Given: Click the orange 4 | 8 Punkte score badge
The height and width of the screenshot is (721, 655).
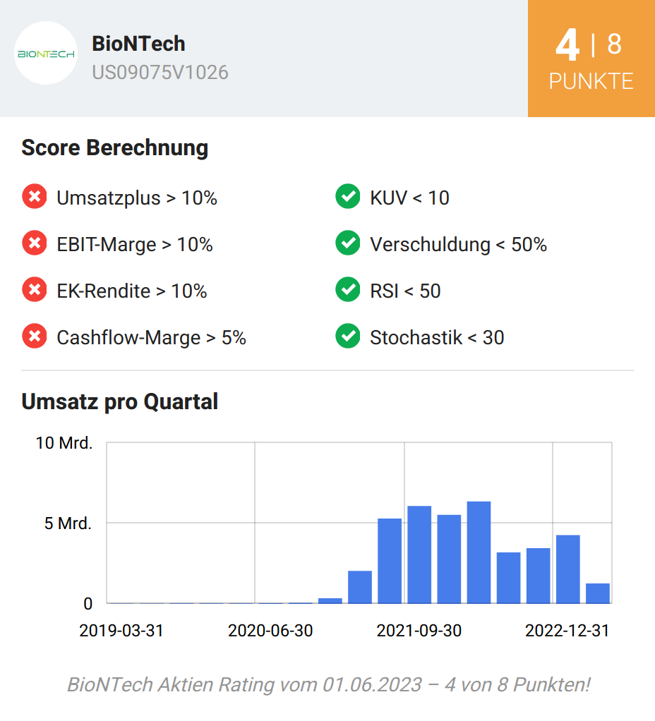Looking at the screenshot, I should point(591,59).
